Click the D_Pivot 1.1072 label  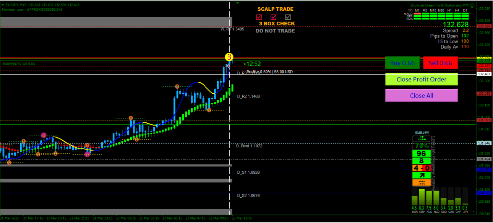coord(249,146)
